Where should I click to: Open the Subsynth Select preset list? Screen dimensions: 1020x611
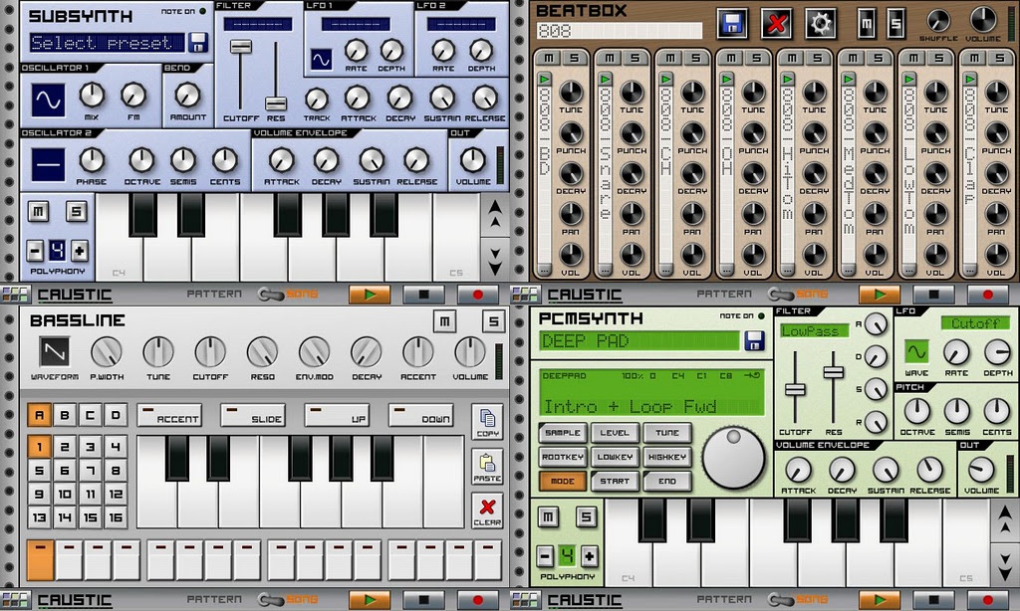[108, 43]
